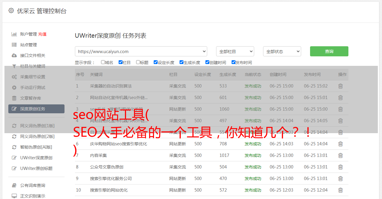Click the cloud upload icon for 接口文件相关
The image size is (382, 199).
[14, 55]
